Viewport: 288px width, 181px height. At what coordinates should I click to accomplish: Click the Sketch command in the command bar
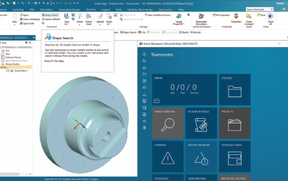coord(184,32)
